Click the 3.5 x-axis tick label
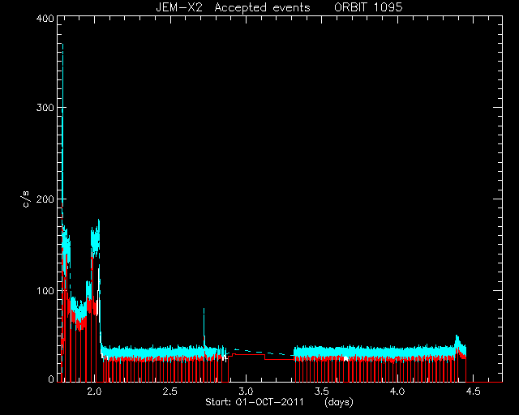This screenshot has height=415, width=519. coord(321,391)
